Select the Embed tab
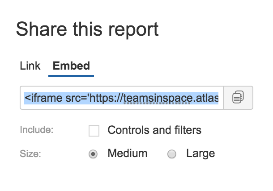Screen dimensions: 273x191 click(71, 66)
